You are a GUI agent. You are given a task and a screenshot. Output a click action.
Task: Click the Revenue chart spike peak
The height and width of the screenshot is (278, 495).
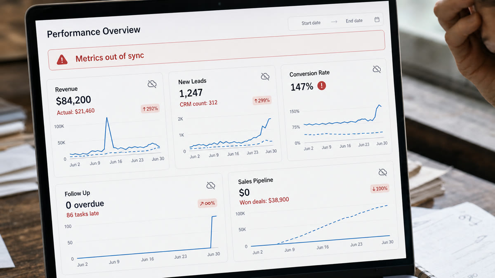pos(107,118)
